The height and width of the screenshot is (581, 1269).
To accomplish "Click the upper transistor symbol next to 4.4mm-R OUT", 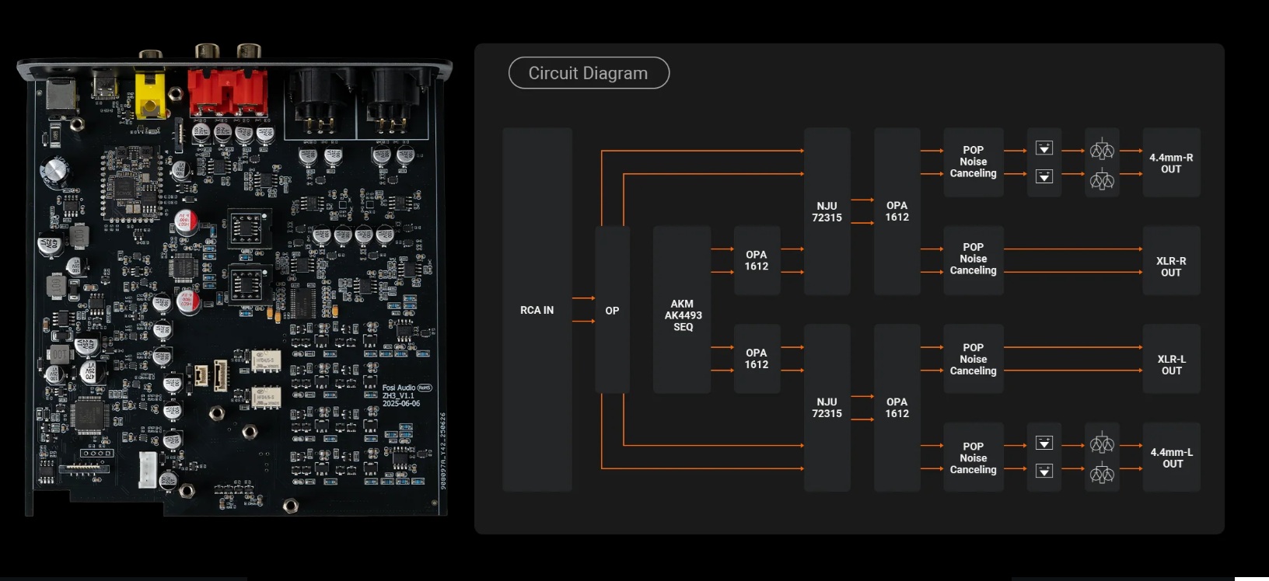I will pos(1102,149).
